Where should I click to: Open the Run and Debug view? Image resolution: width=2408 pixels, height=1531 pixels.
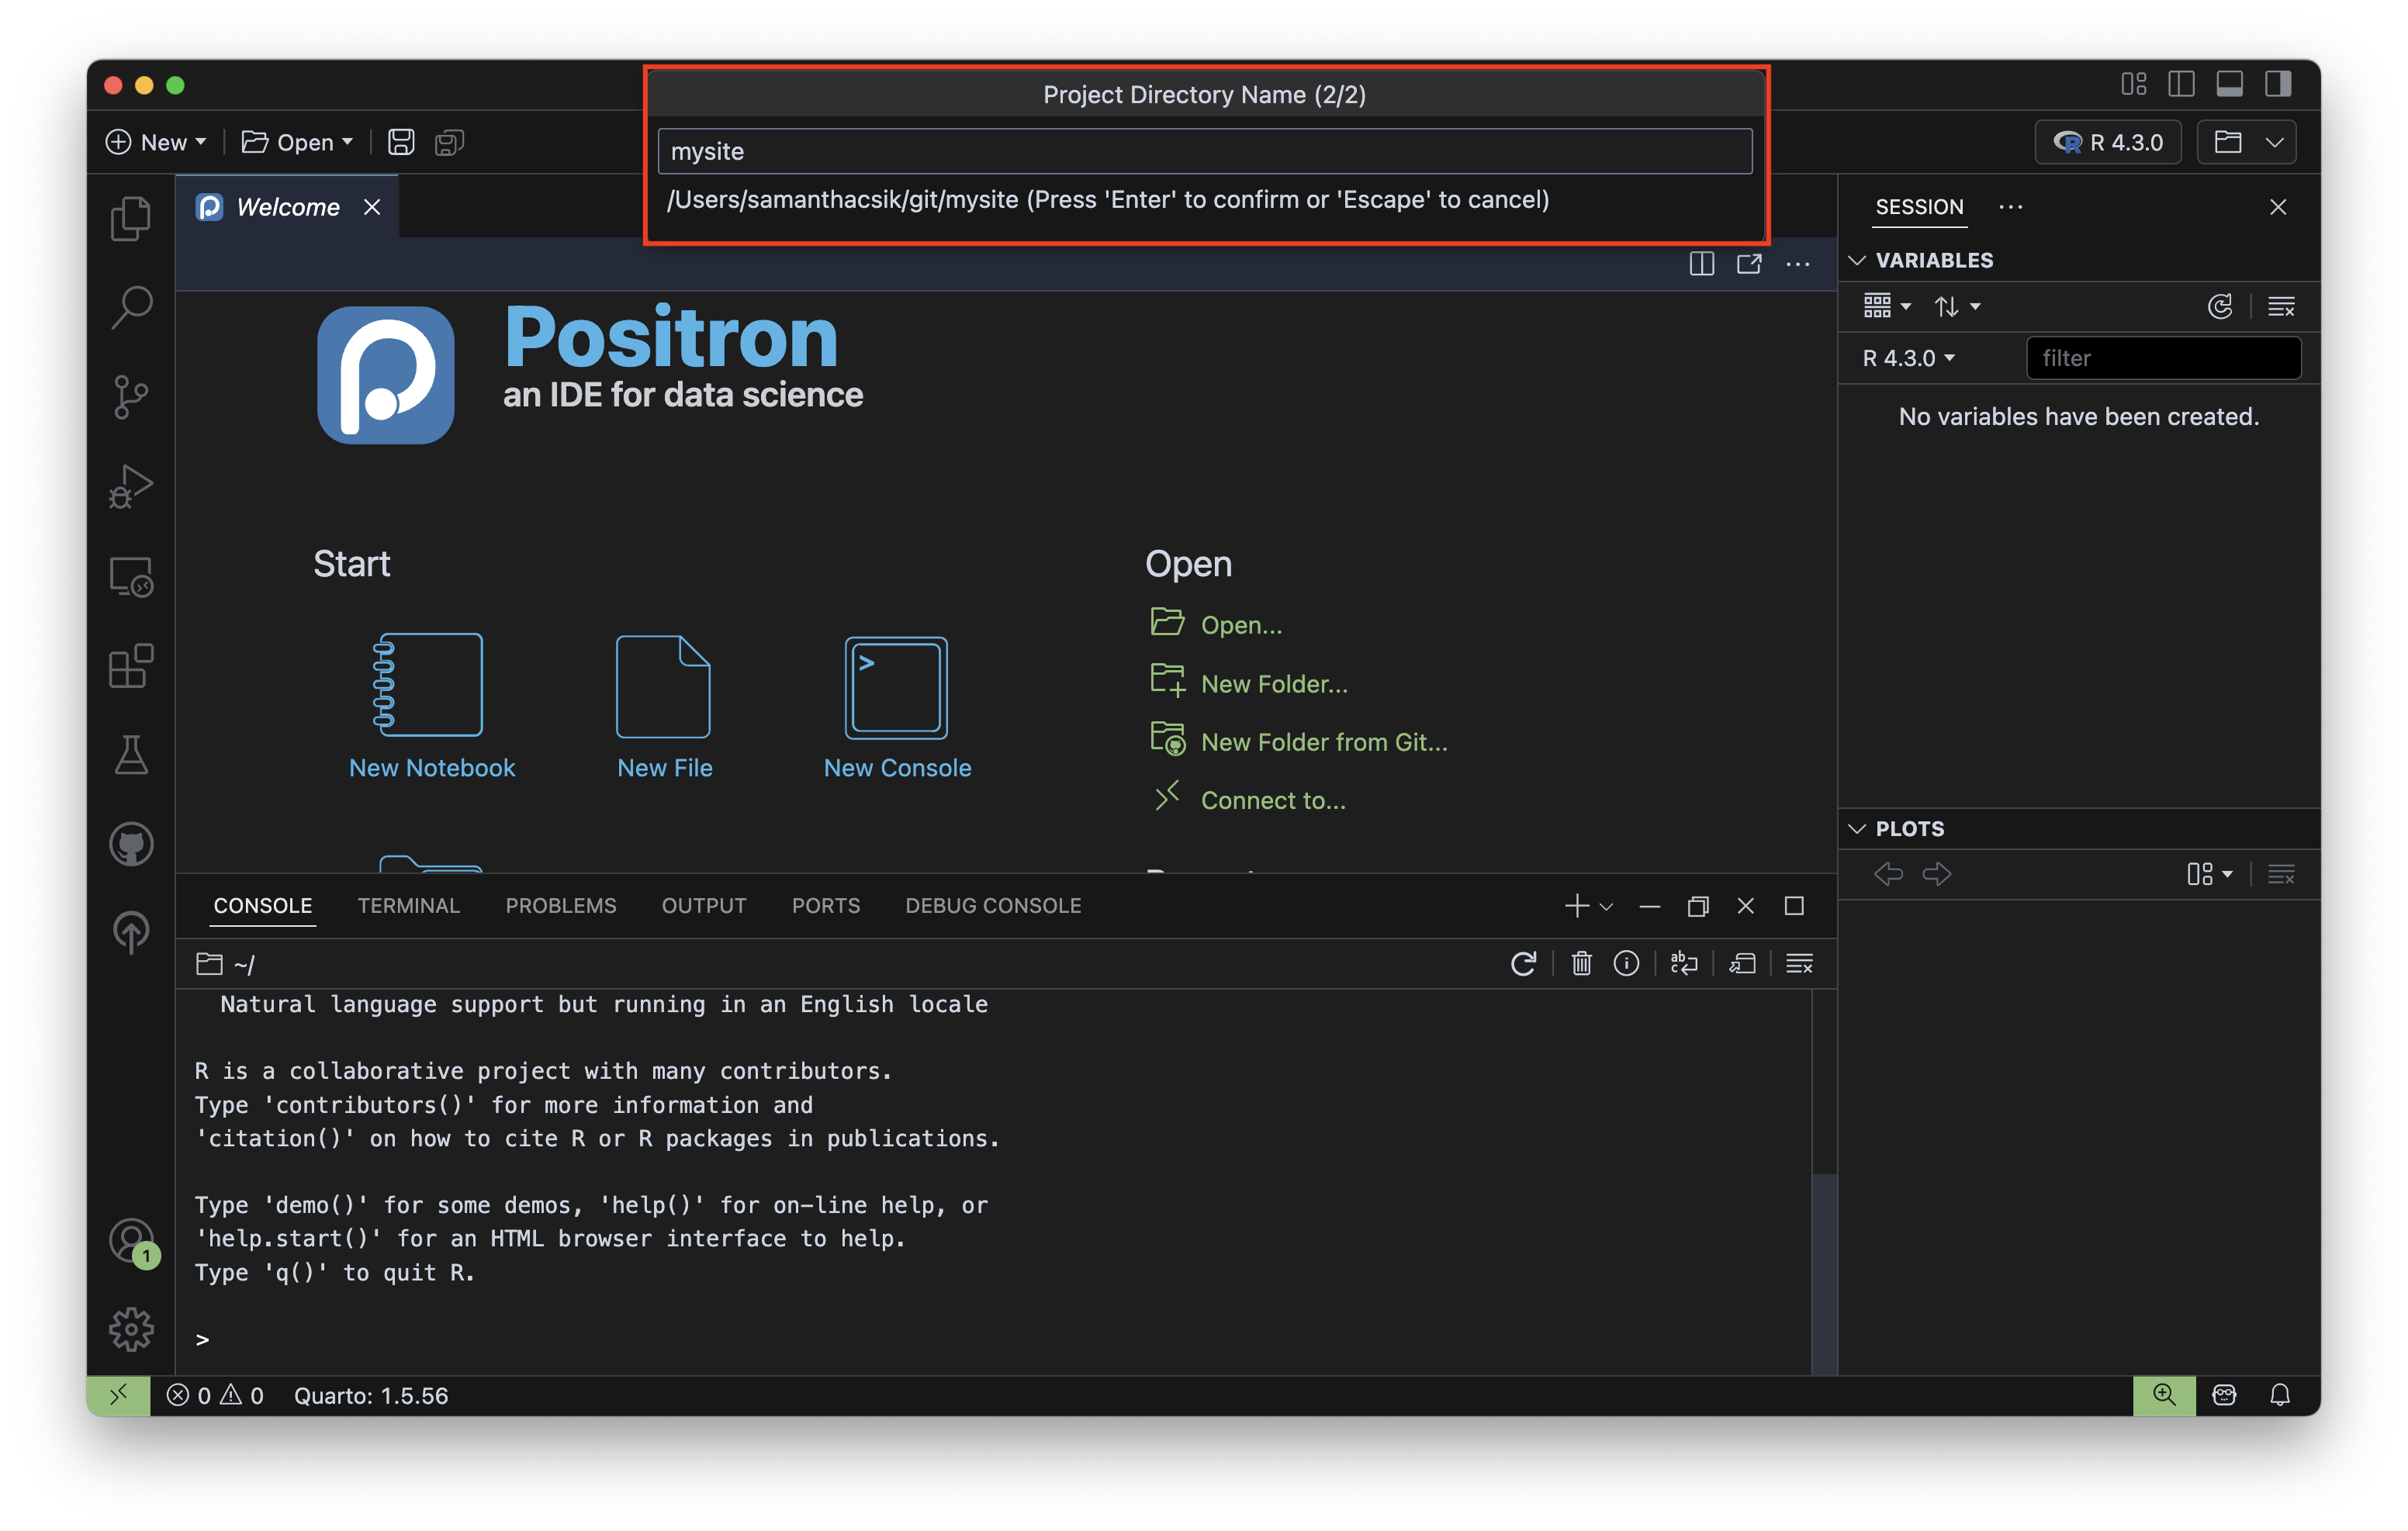pos(131,486)
